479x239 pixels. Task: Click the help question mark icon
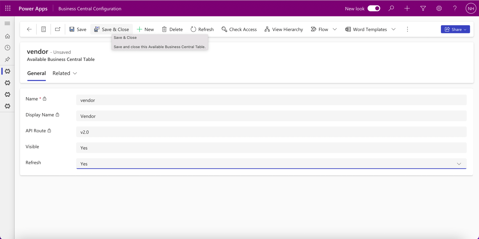pyautogui.click(x=455, y=8)
